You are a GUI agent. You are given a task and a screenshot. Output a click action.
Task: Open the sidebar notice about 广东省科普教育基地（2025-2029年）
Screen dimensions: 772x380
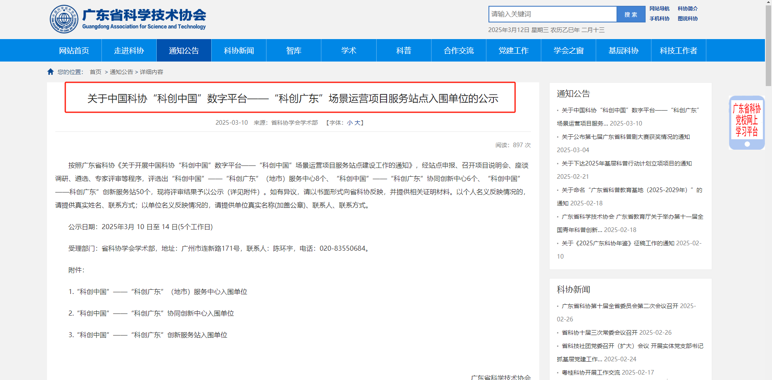pyautogui.click(x=630, y=196)
